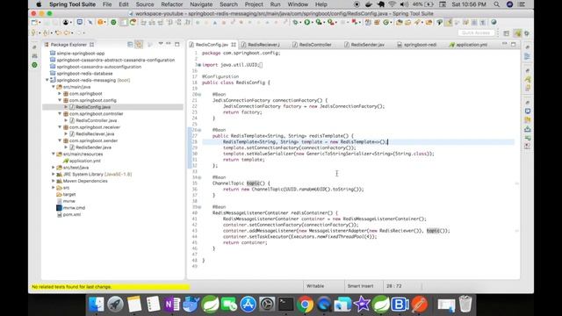Click the green Run button in toolbar

click(306, 22)
